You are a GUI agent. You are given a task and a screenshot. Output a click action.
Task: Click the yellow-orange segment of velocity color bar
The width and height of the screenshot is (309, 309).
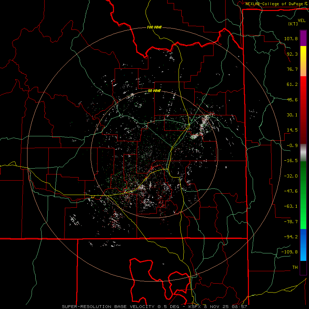(x=303, y=61)
